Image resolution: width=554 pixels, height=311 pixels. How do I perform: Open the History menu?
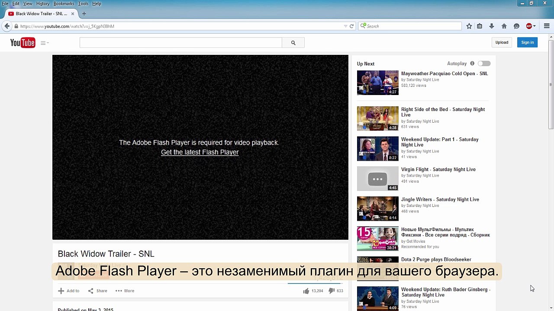coord(43,3)
